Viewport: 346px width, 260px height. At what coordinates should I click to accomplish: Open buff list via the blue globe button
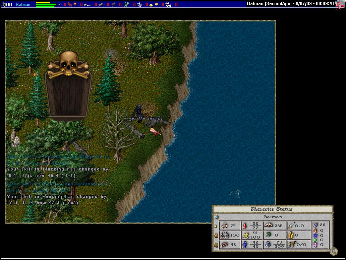[x=217, y=217]
